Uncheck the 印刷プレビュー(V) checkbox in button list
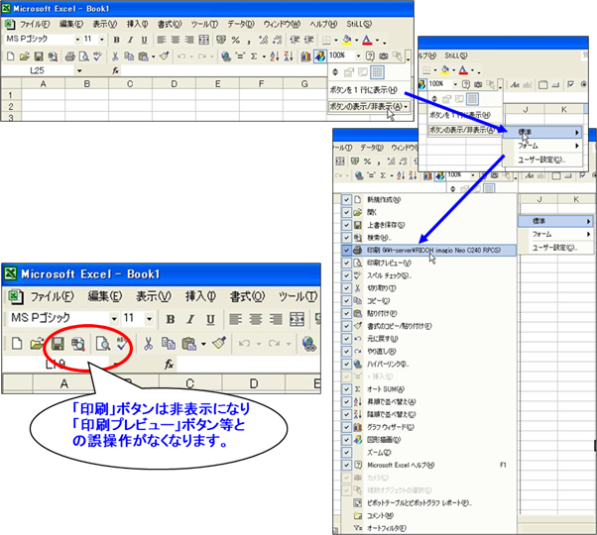The image size is (597, 535). coord(346,263)
